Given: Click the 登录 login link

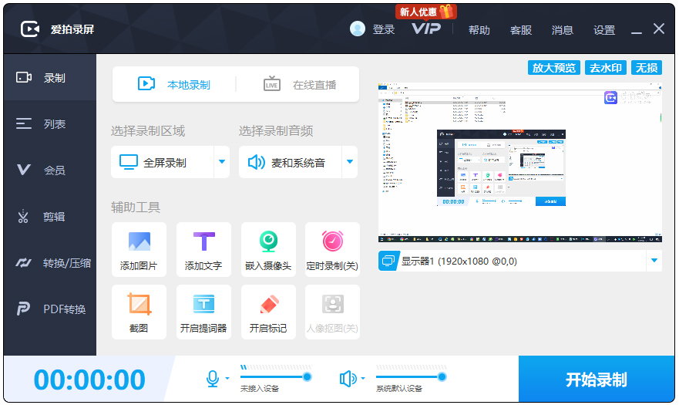Looking at the screenshot, I should pos(384,29).
